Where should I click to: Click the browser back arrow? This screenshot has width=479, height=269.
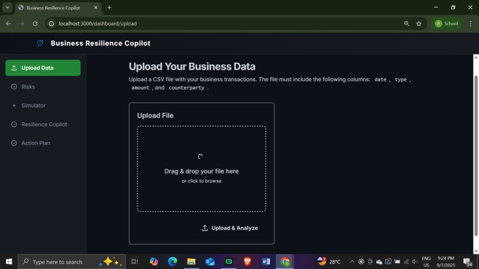(x=8, y=24)
